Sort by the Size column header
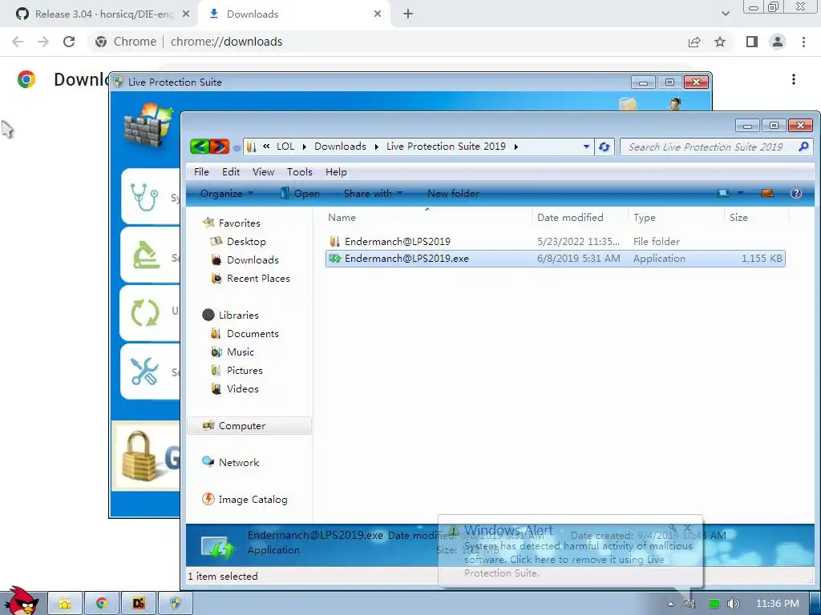The width and height of the screenshot is (821, 615). tap(738, 218)
